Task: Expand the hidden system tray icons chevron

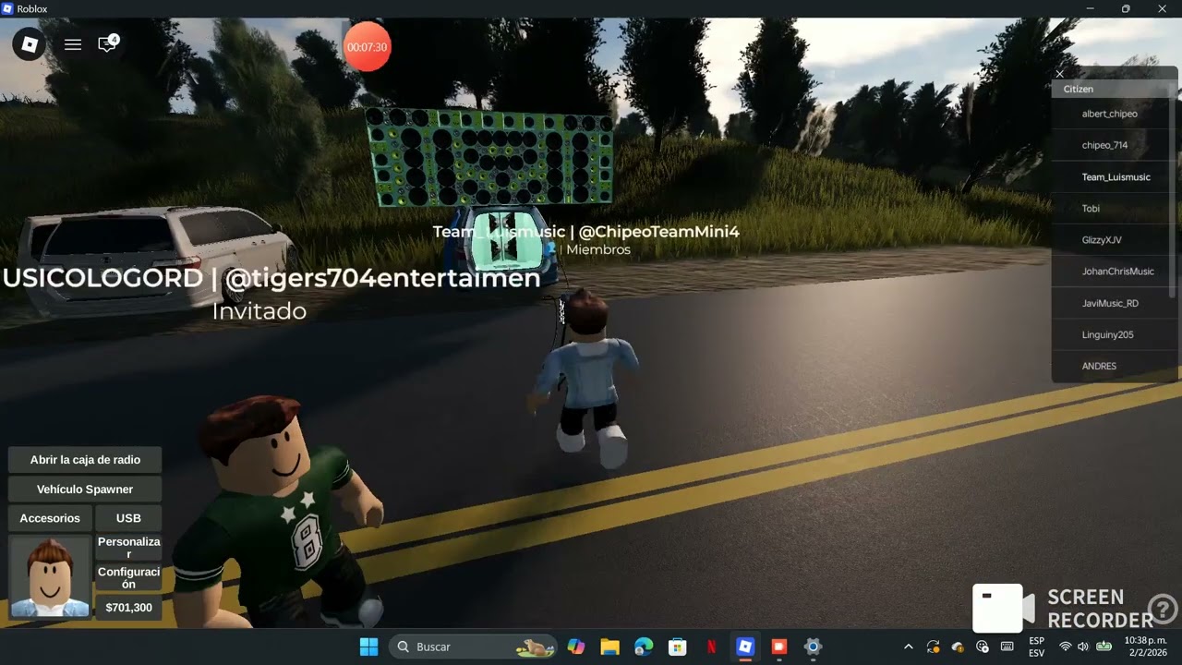Action: click(x=908, y=647)
